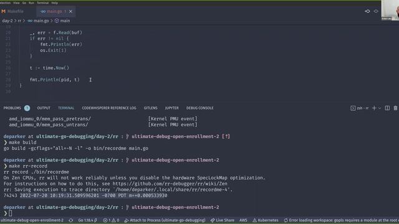Kill terminal with the trash icon
This screenshot has height=224, width=399.
(x=395, y=108)
